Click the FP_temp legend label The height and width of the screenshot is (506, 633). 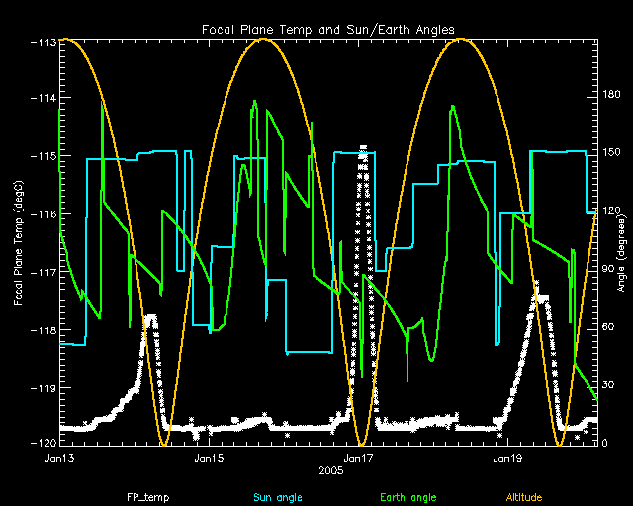pyautogui.click(x=146, y=495)
